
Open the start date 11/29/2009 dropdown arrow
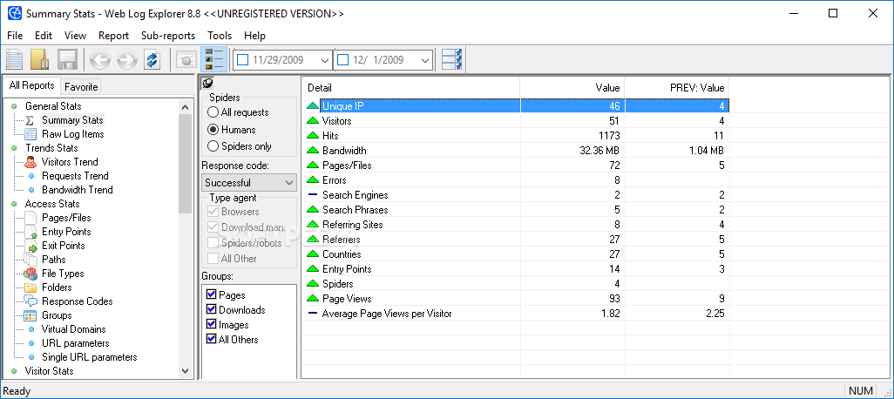coord(326,60)
